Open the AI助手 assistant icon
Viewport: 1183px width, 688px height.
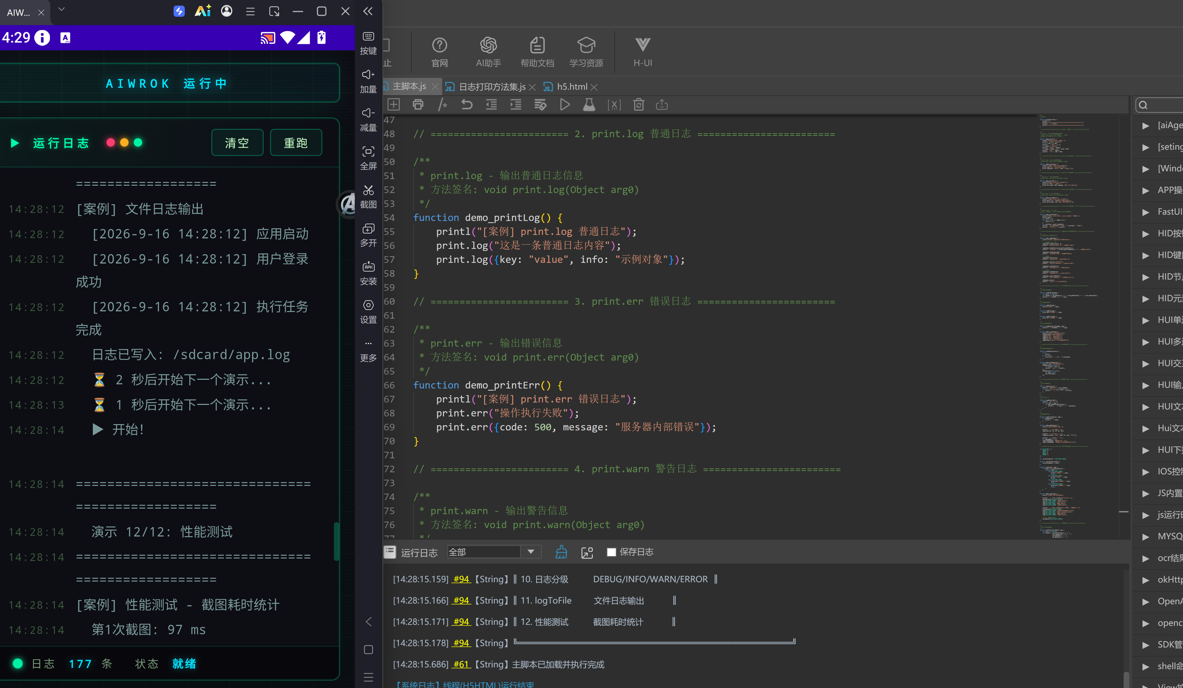click(x=488, y=52)
